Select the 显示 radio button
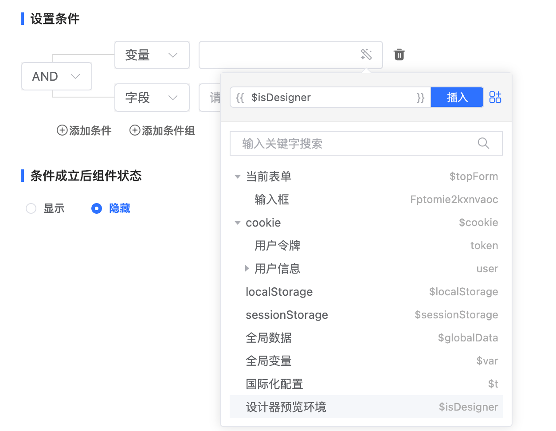 click(x=31, y=208)
